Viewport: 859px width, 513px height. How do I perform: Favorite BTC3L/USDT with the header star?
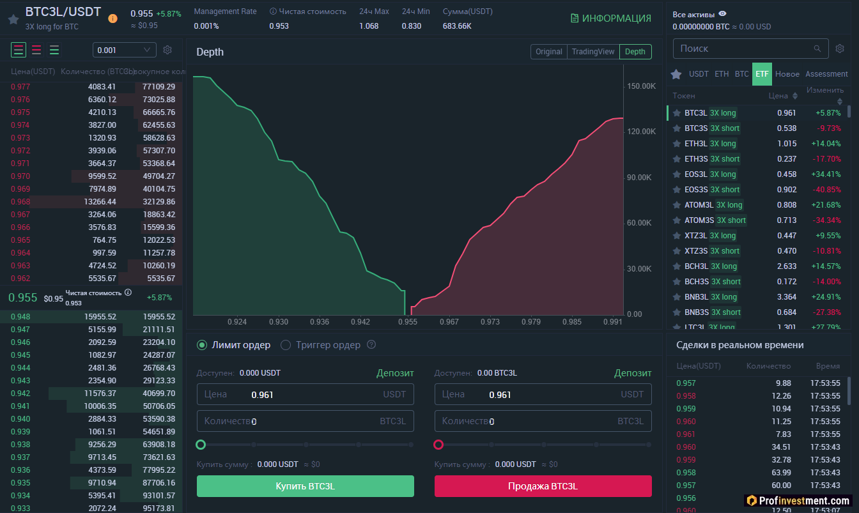13,19
